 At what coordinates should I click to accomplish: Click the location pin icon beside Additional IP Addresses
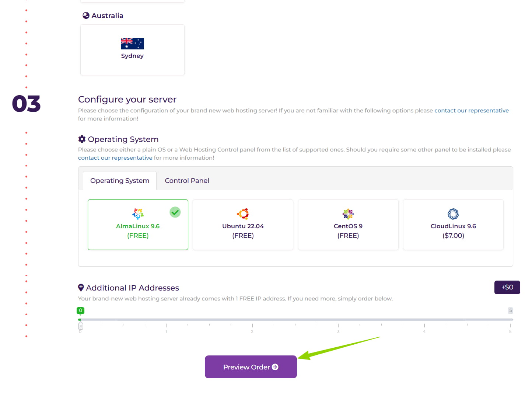81,288
